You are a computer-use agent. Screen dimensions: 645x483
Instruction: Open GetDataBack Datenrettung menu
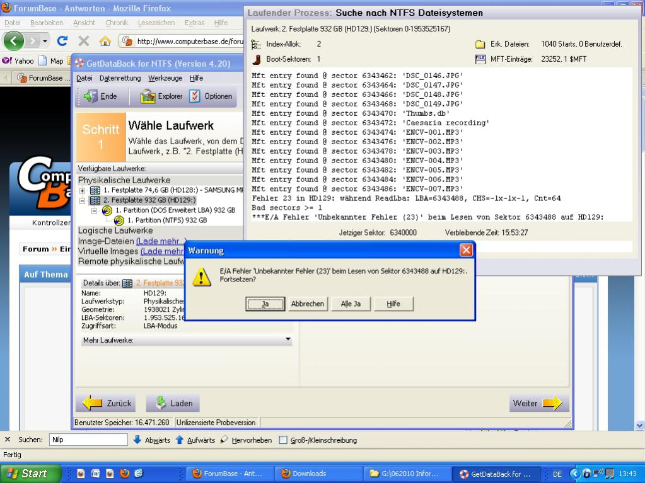pos(120,78)
